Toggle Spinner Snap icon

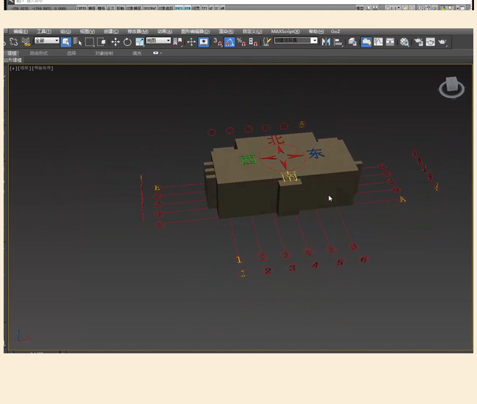point(253,42)
